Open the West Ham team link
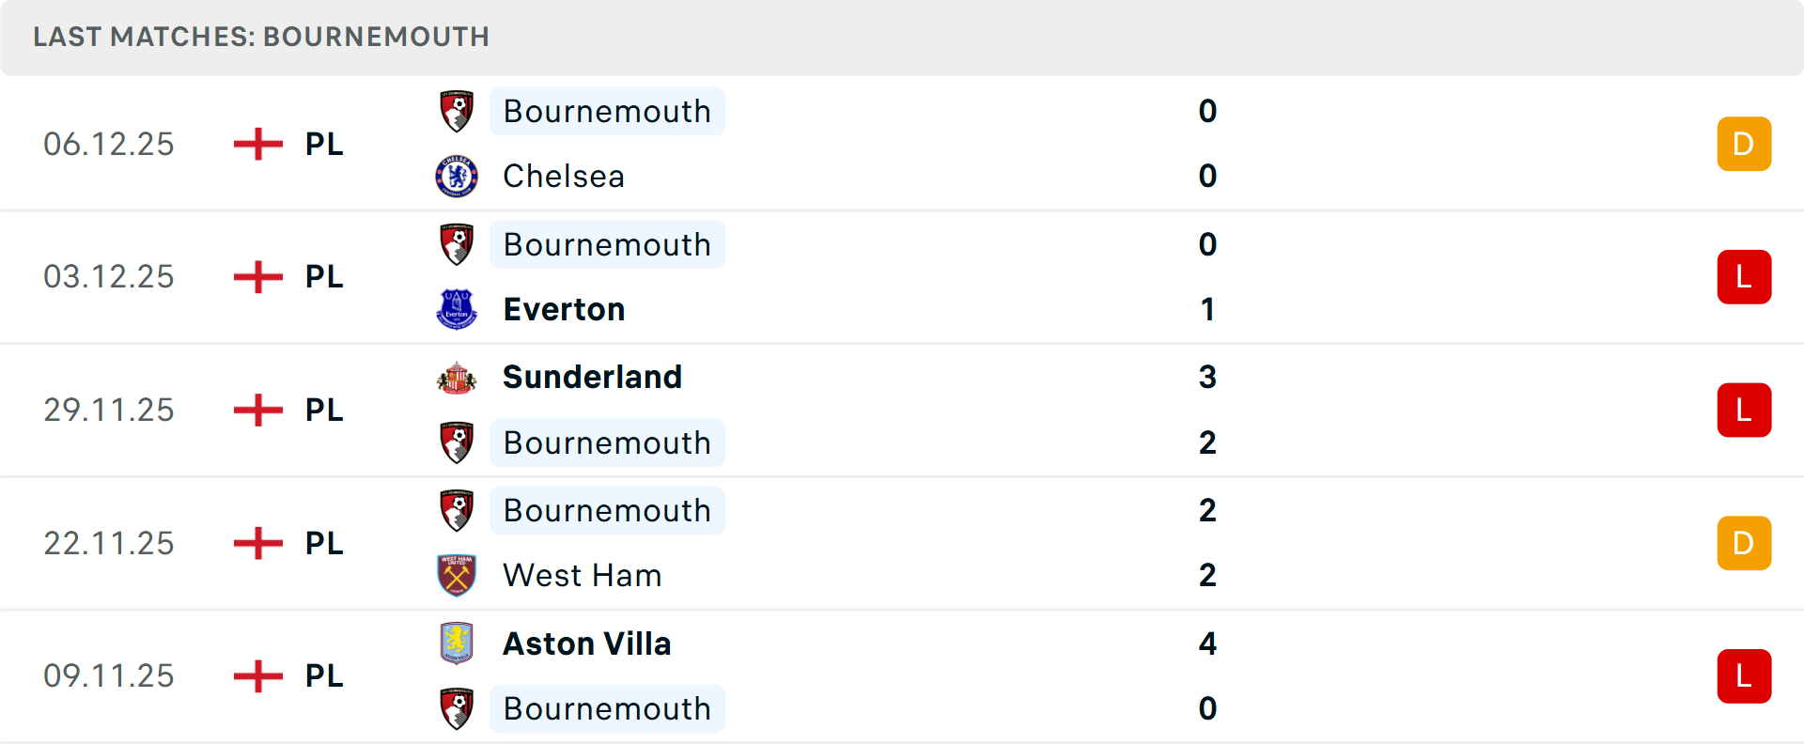The width and height of the screenshot is (1804, 744). tap(582, 575)
